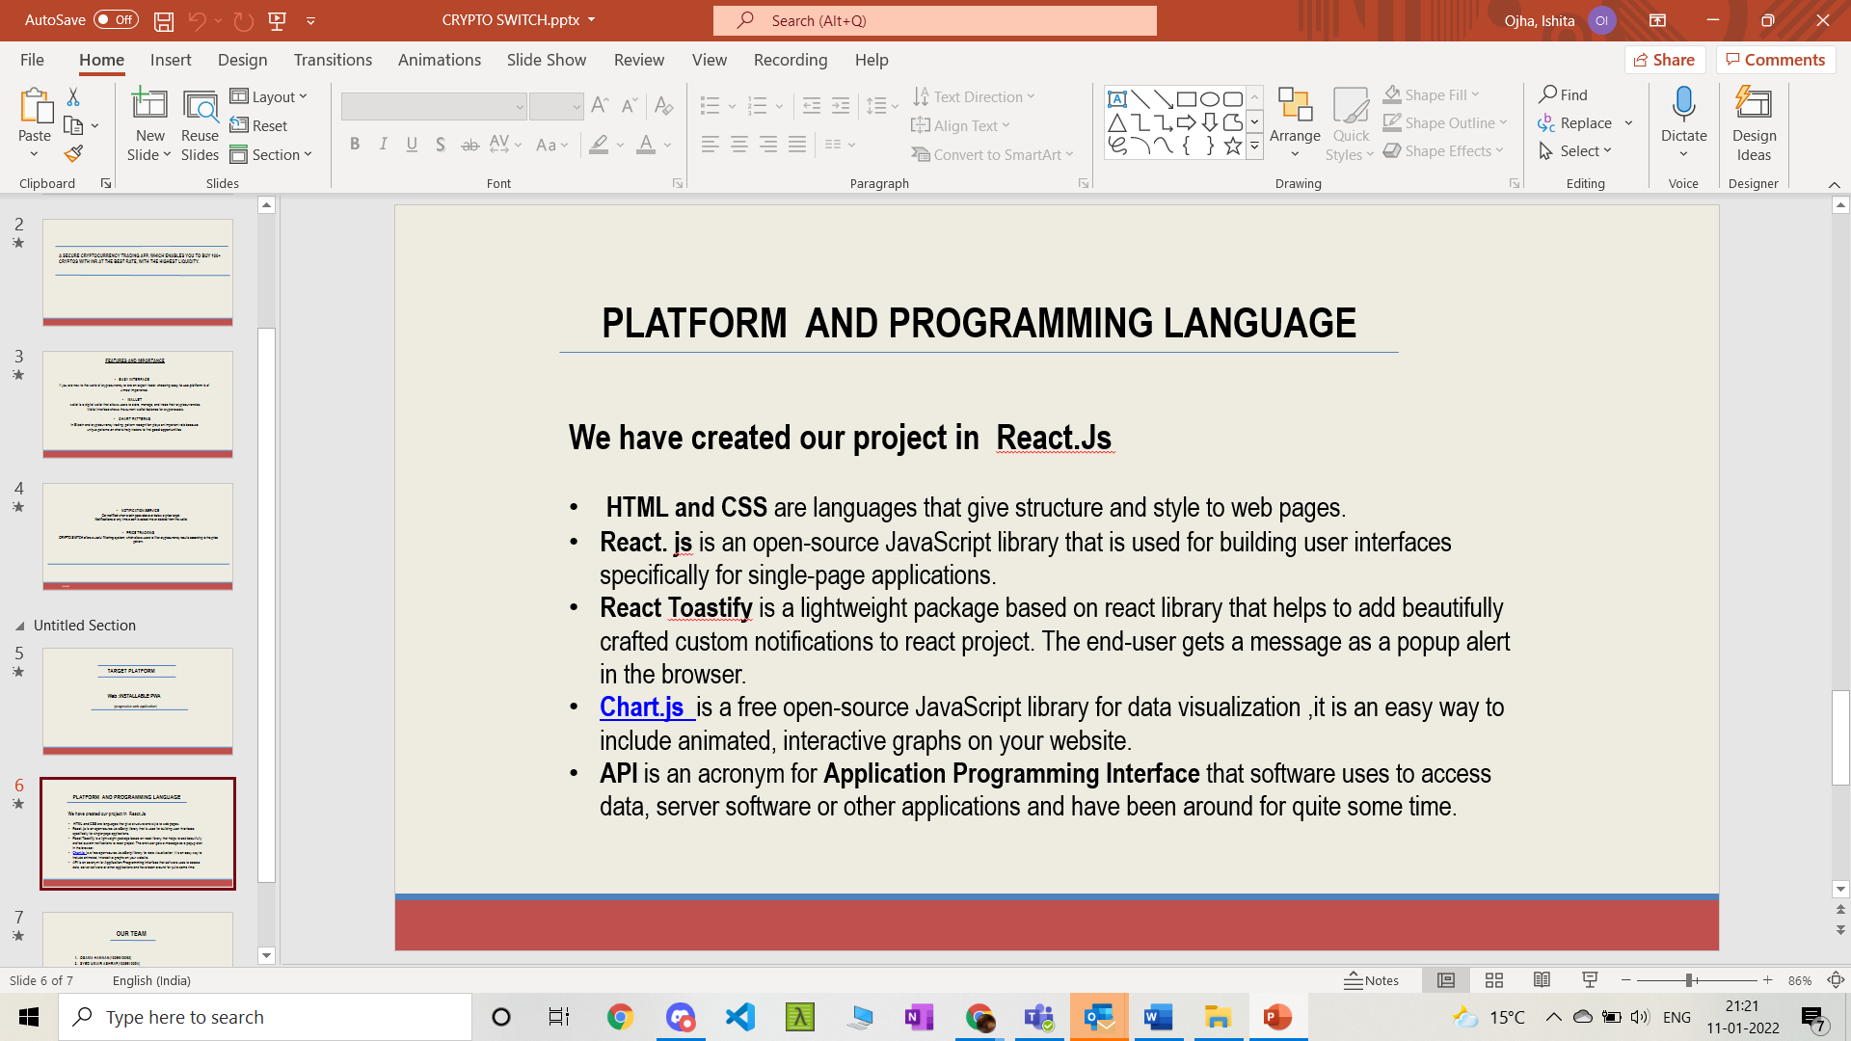Image resolution: width=1851 pixels, height=1041 pixels.
Task: Expand the Layout dropdown
Action: click(269, 96)
